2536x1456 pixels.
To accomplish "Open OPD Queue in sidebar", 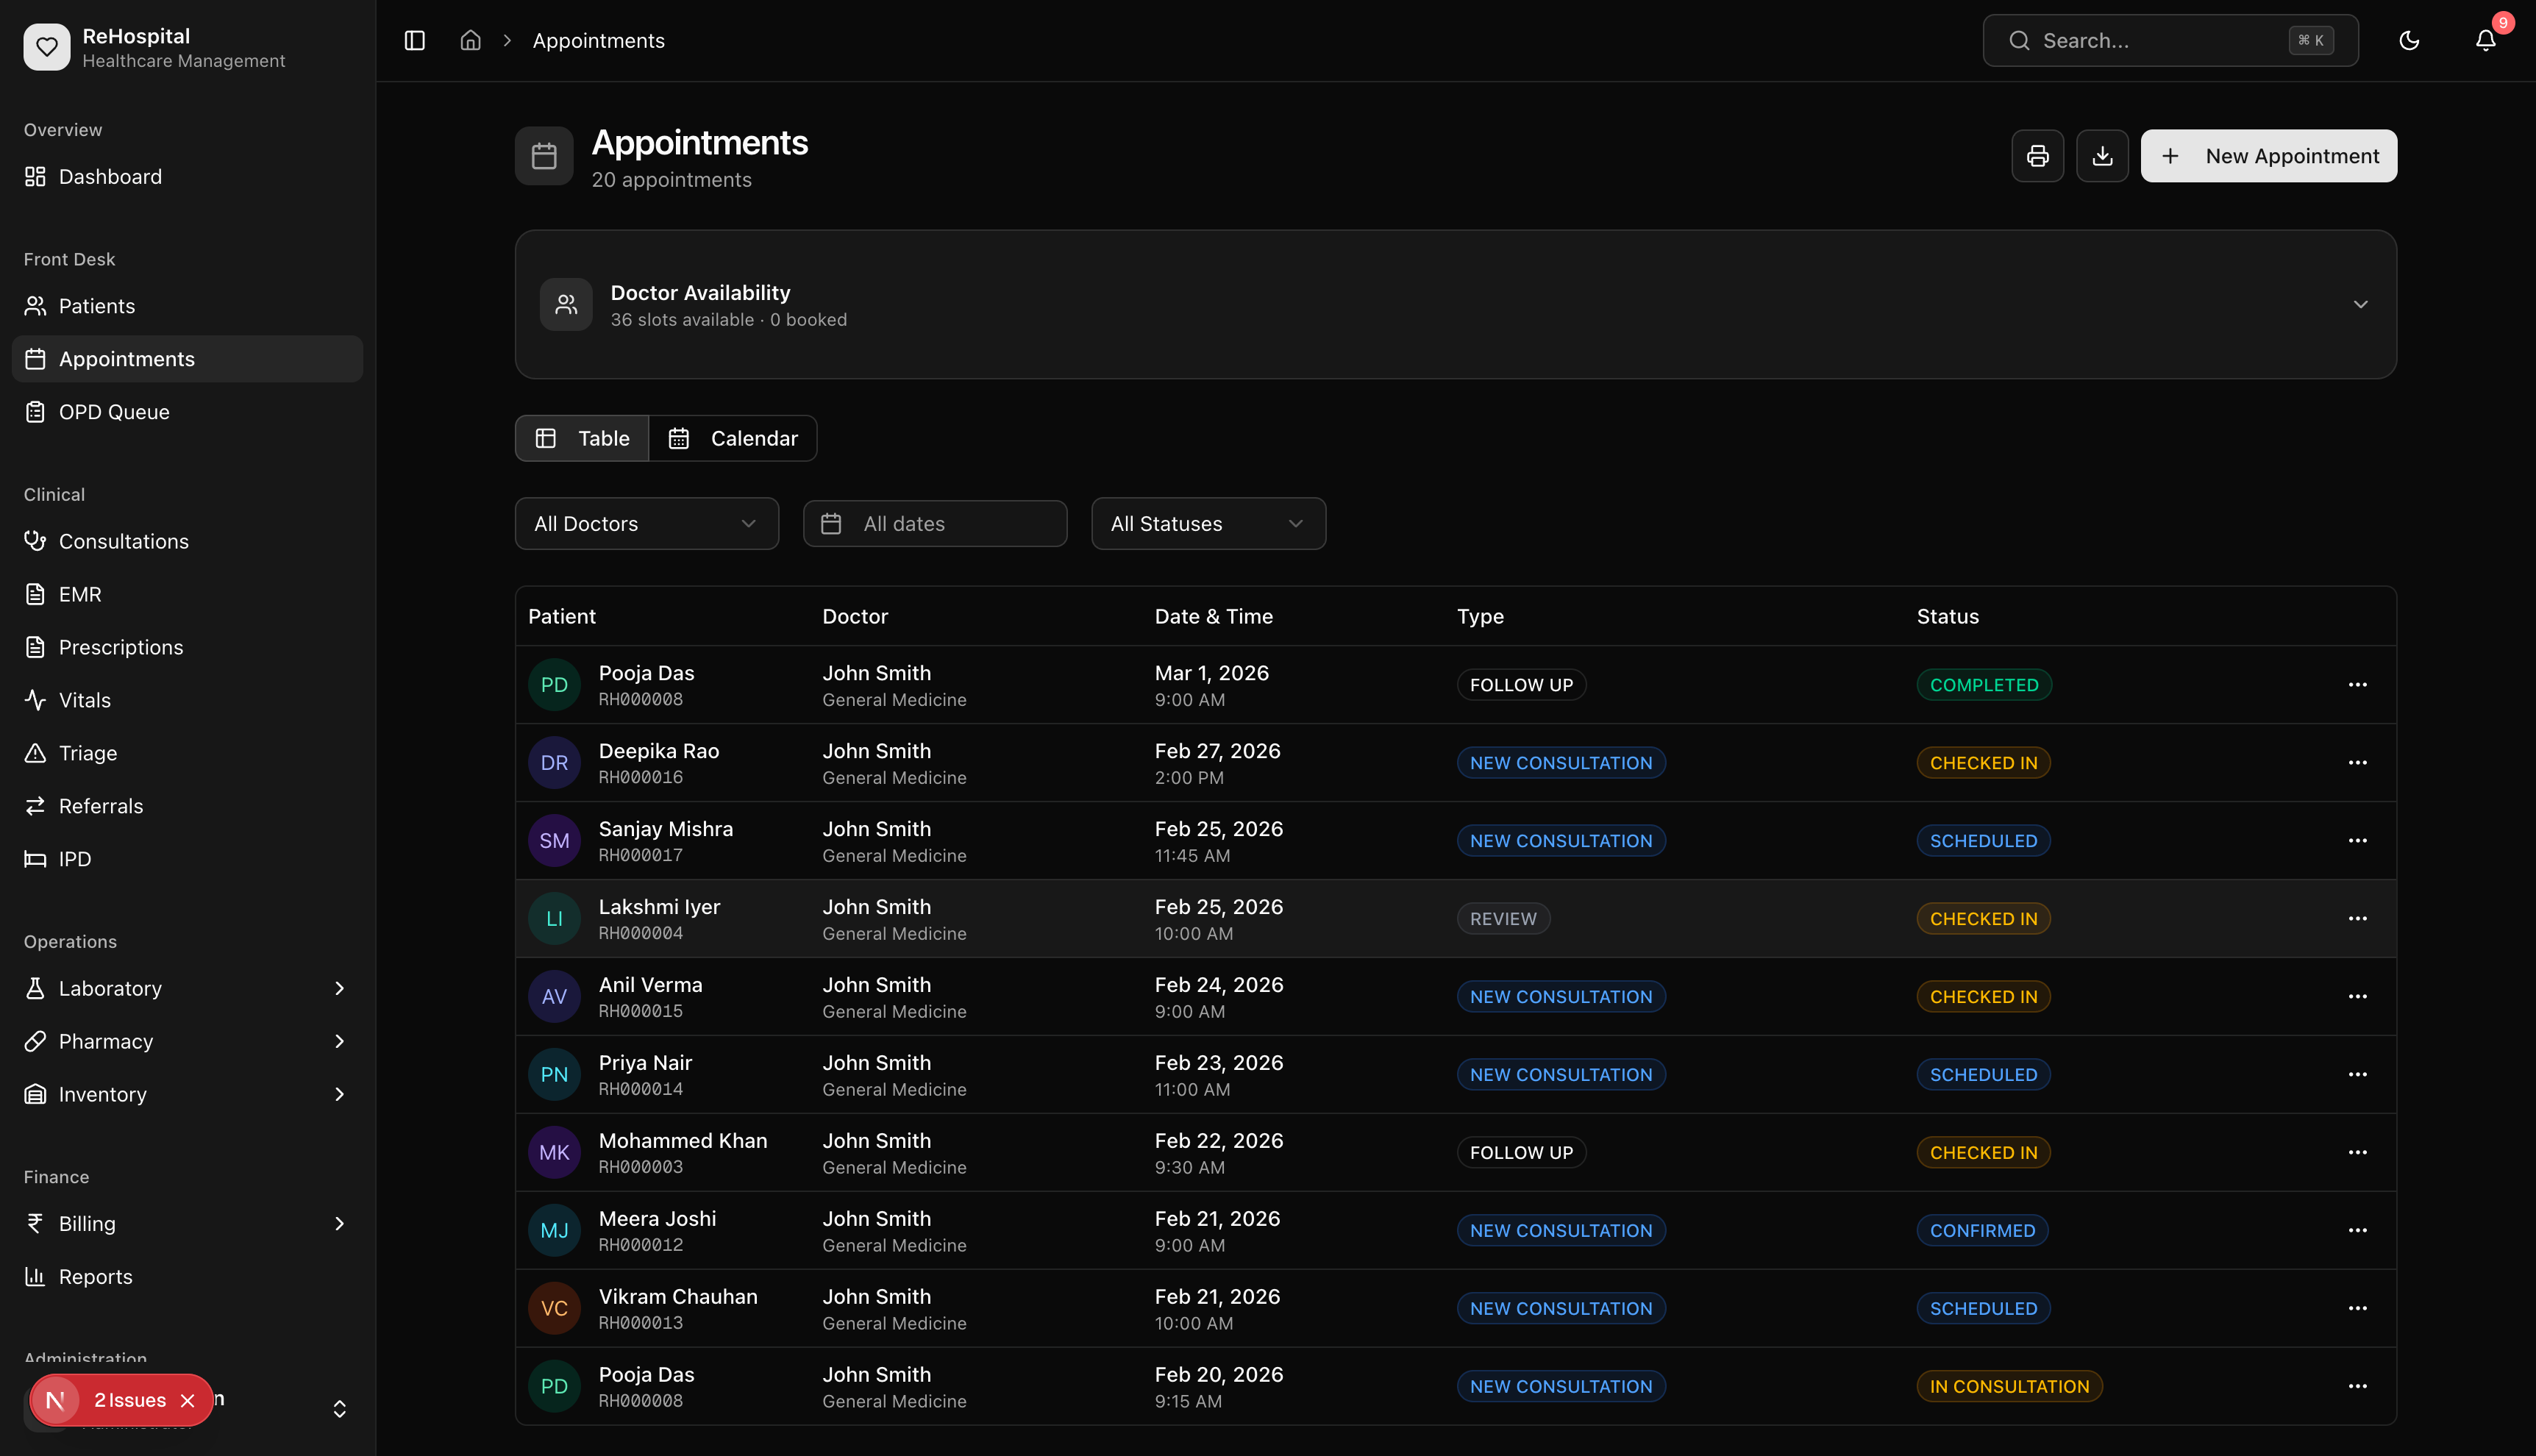I will [x=114, y=412].
